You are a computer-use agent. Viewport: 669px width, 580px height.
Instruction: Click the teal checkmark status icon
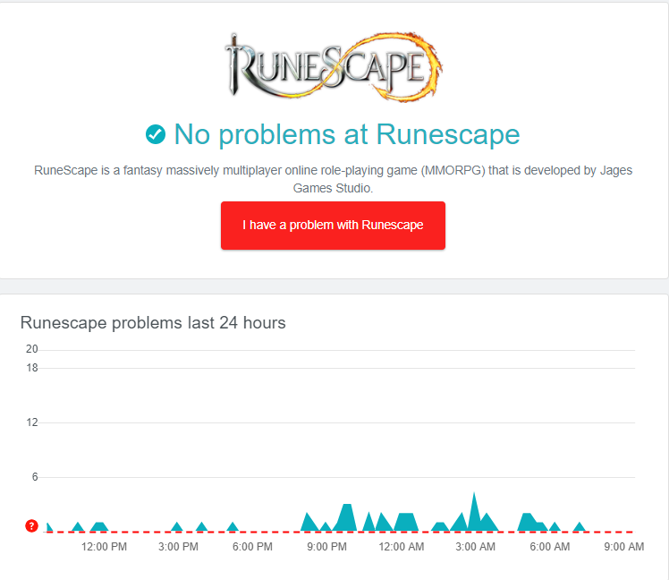[x=156, y=134]
